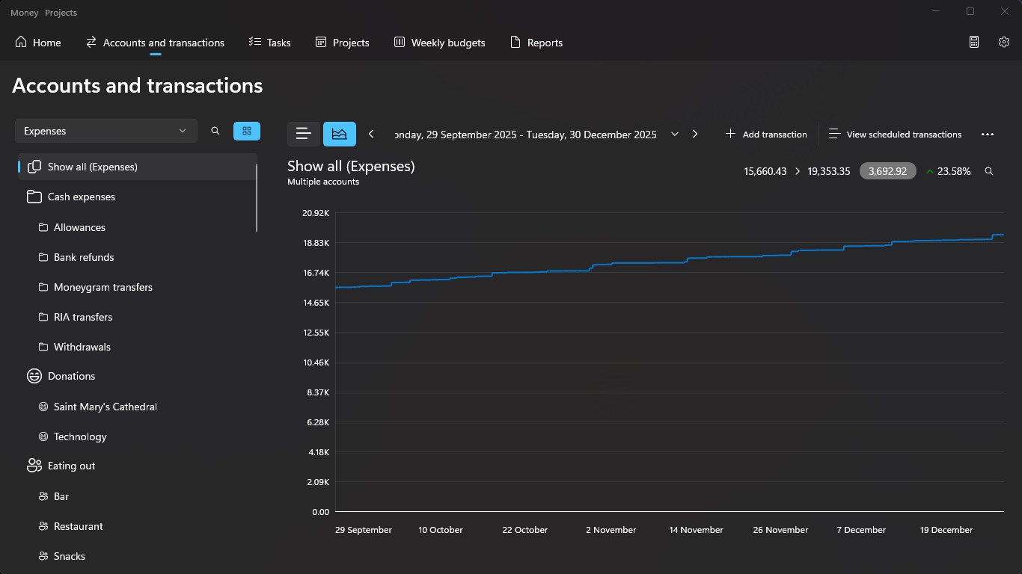Click the search icon beside 23.58% change

pos(989,171)
